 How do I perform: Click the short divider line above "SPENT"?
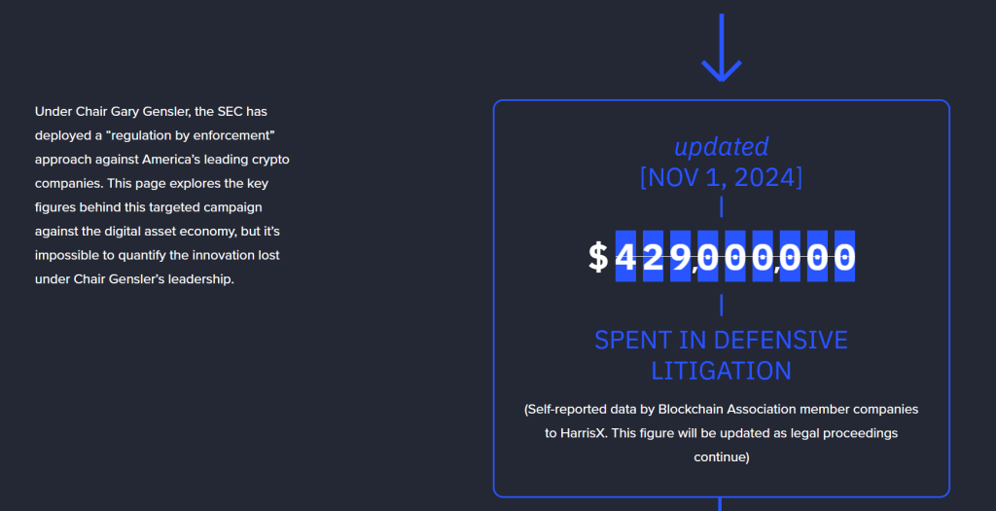(x=721, y=305)
